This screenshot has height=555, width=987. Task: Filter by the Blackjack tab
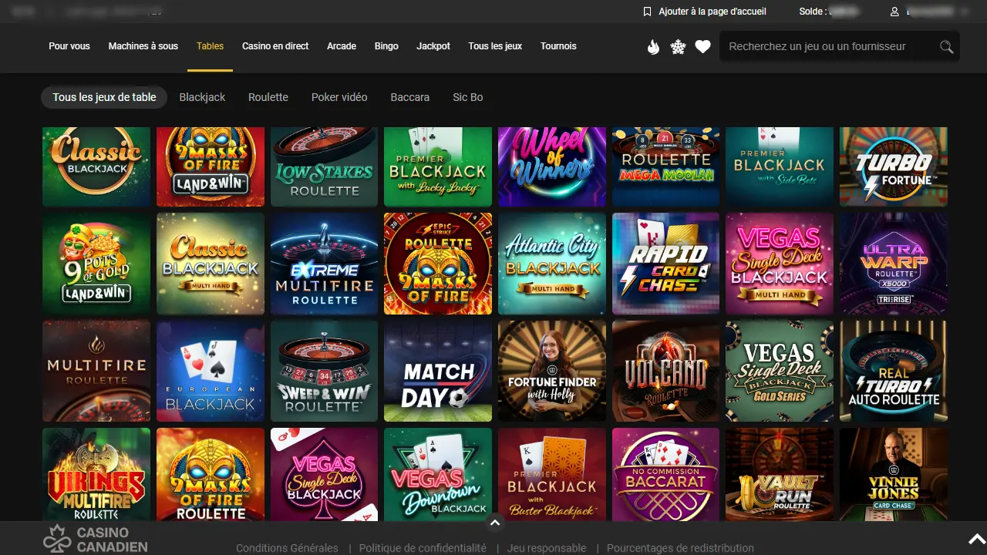click(202, 97)
